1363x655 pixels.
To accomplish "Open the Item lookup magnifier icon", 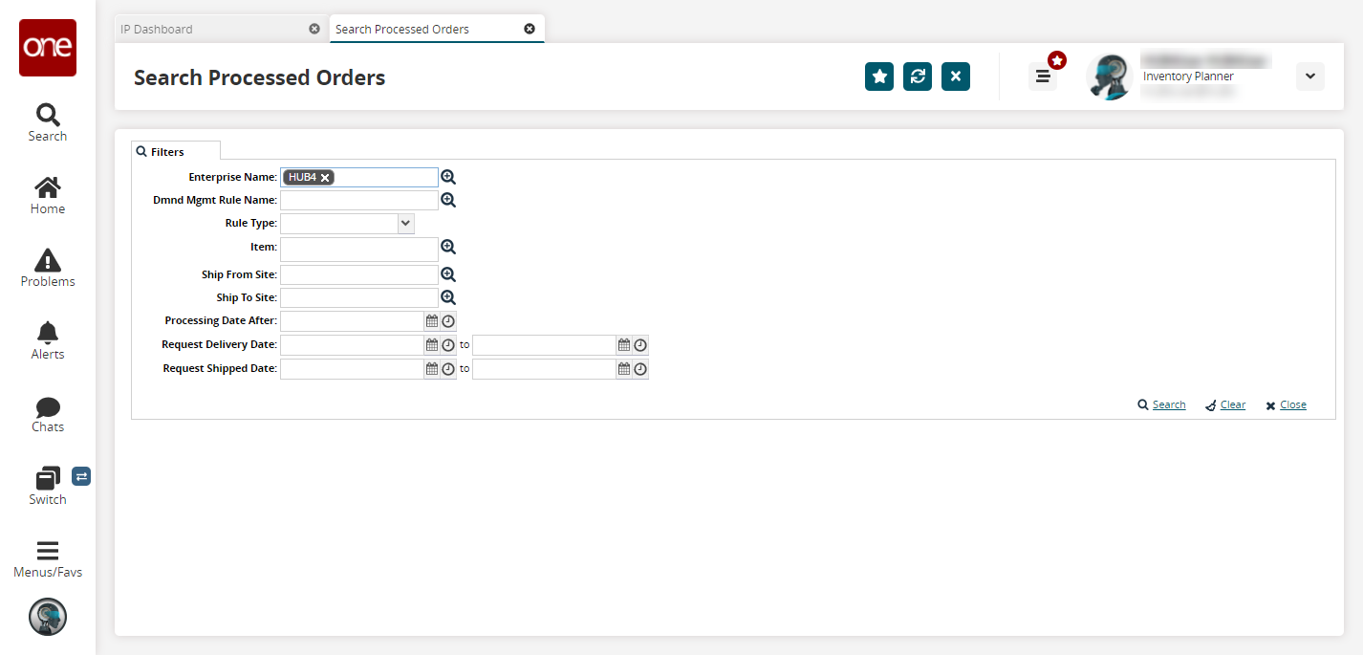I will pos(448,247).
